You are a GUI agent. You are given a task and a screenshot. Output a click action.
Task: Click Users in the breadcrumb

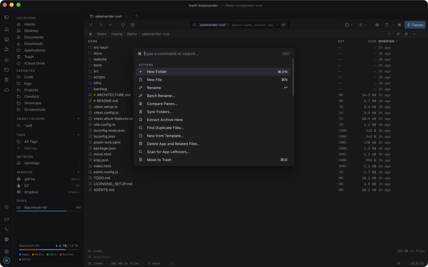coord(102,34)
